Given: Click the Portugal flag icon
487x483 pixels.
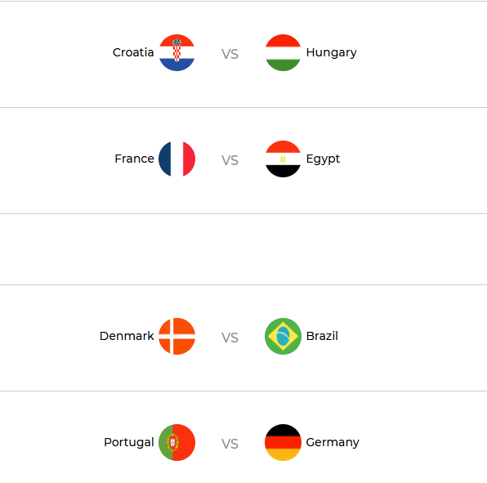Looking at the screenshot, I should 176,443.
